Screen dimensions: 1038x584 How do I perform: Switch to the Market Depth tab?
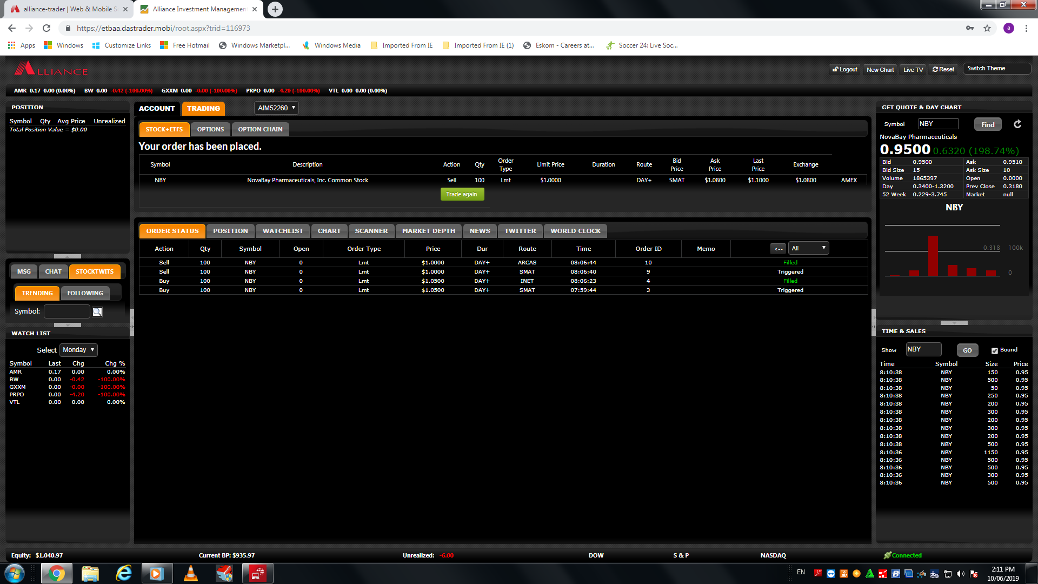pos(428,231)
